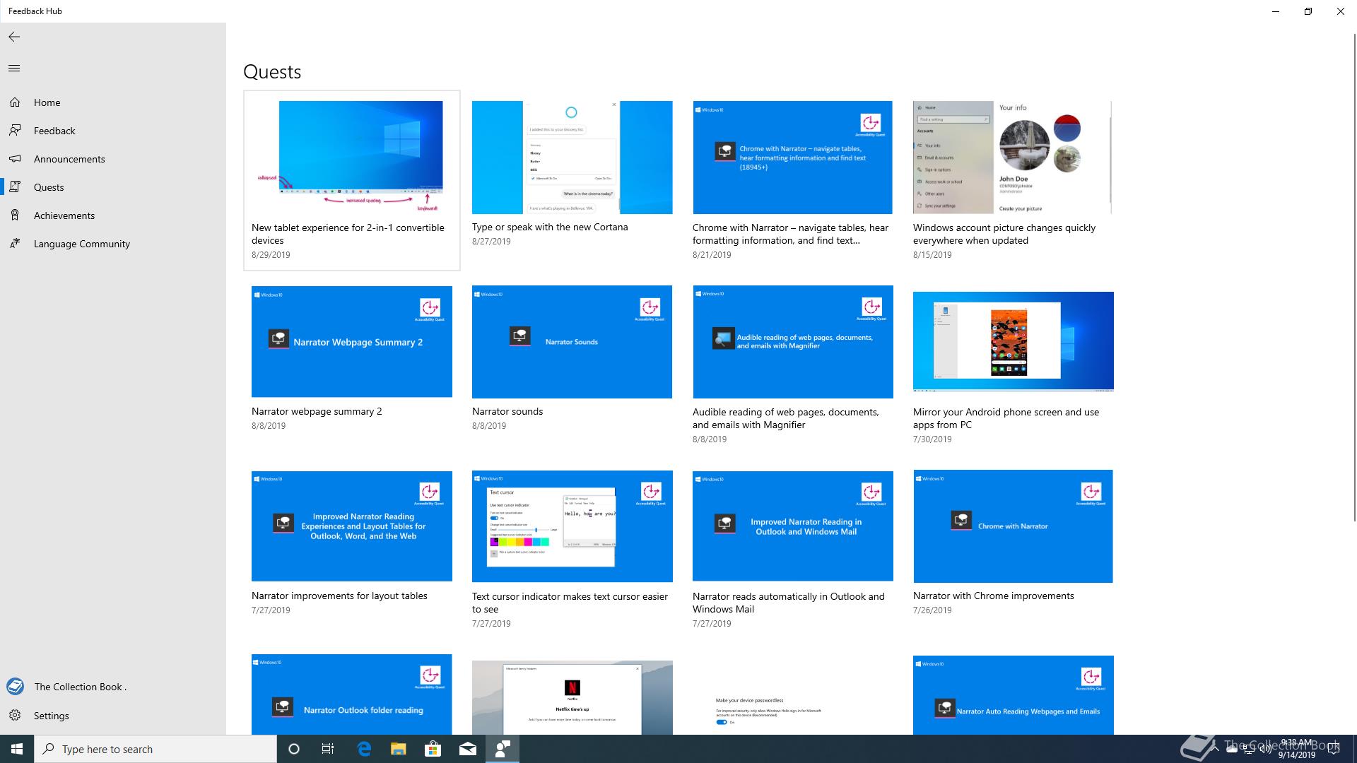Click the date 7/30/2019 under Android quest
Viewport: 1357px width, 763px height.
[x=932, y=439]
